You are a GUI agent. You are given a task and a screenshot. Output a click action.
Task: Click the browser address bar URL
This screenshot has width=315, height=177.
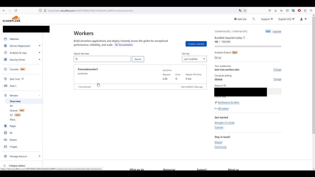tap(91, 11)
